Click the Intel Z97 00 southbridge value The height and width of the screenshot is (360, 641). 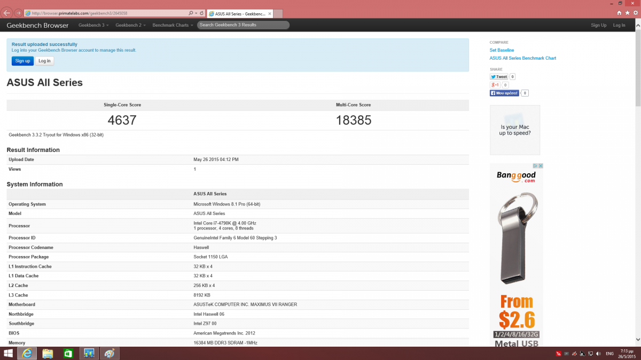pos(205,324)
